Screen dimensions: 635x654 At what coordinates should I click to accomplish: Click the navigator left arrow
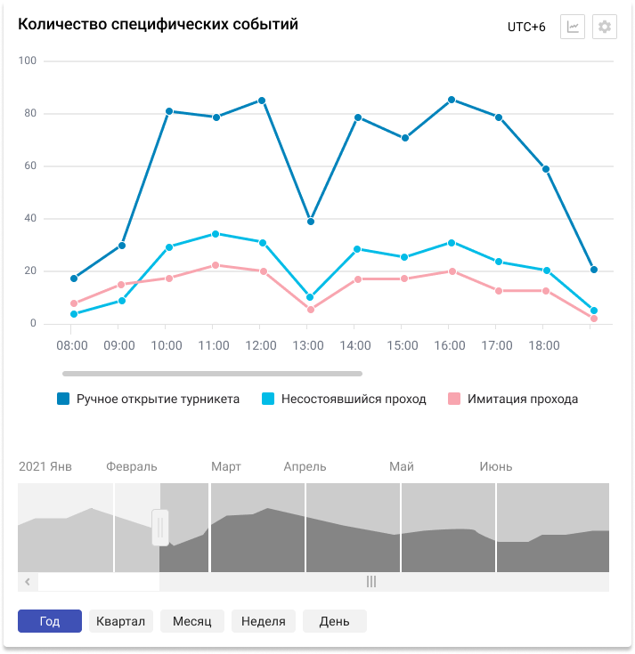[28, 581]
